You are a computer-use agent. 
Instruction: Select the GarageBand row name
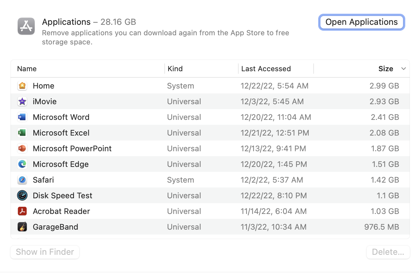[x=55, y=227]
